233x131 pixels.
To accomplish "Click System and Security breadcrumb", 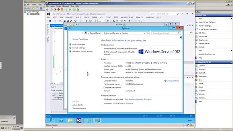I will point(111,33).
